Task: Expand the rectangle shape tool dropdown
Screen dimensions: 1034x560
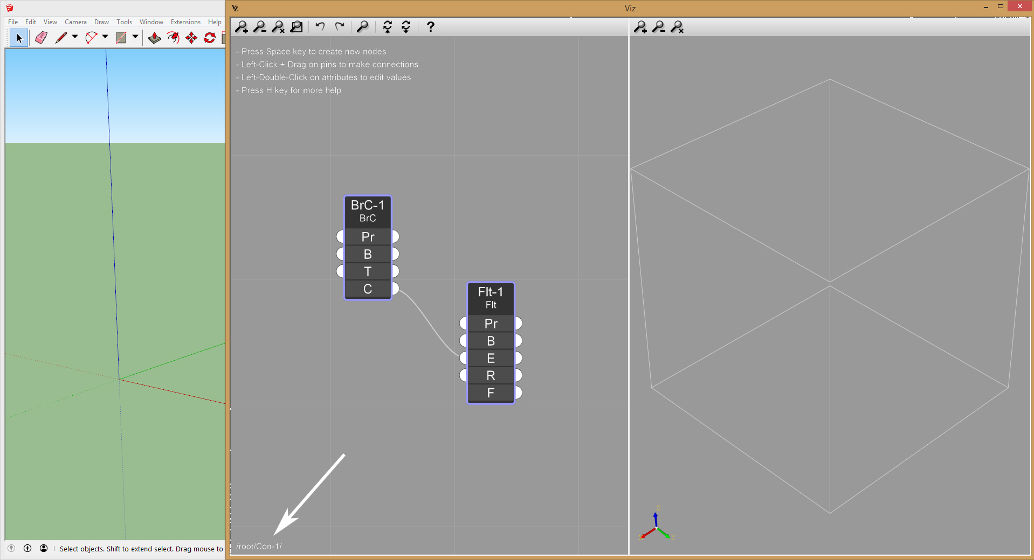Action: pos(135,37)
